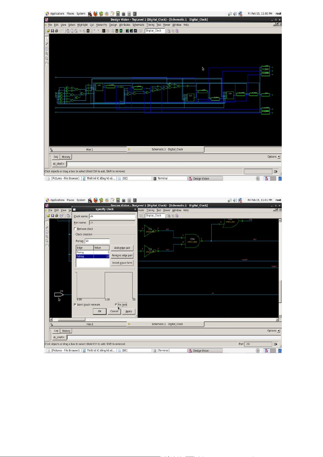Click zoom icon right of upper Digital_Clock box
Image resolution: width=323 pixels, height=457 pixels.
pos(169,31)
